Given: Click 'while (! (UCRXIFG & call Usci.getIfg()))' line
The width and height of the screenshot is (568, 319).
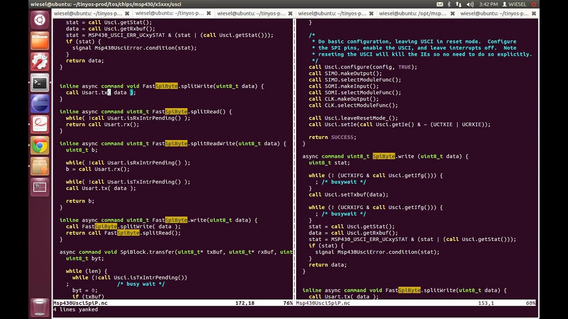Looking at the screenshot, I should tap(375, 207).
